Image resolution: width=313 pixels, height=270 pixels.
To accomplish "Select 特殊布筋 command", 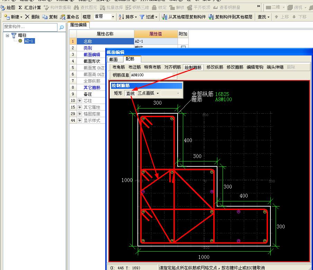I will click(x=152, y=67).
